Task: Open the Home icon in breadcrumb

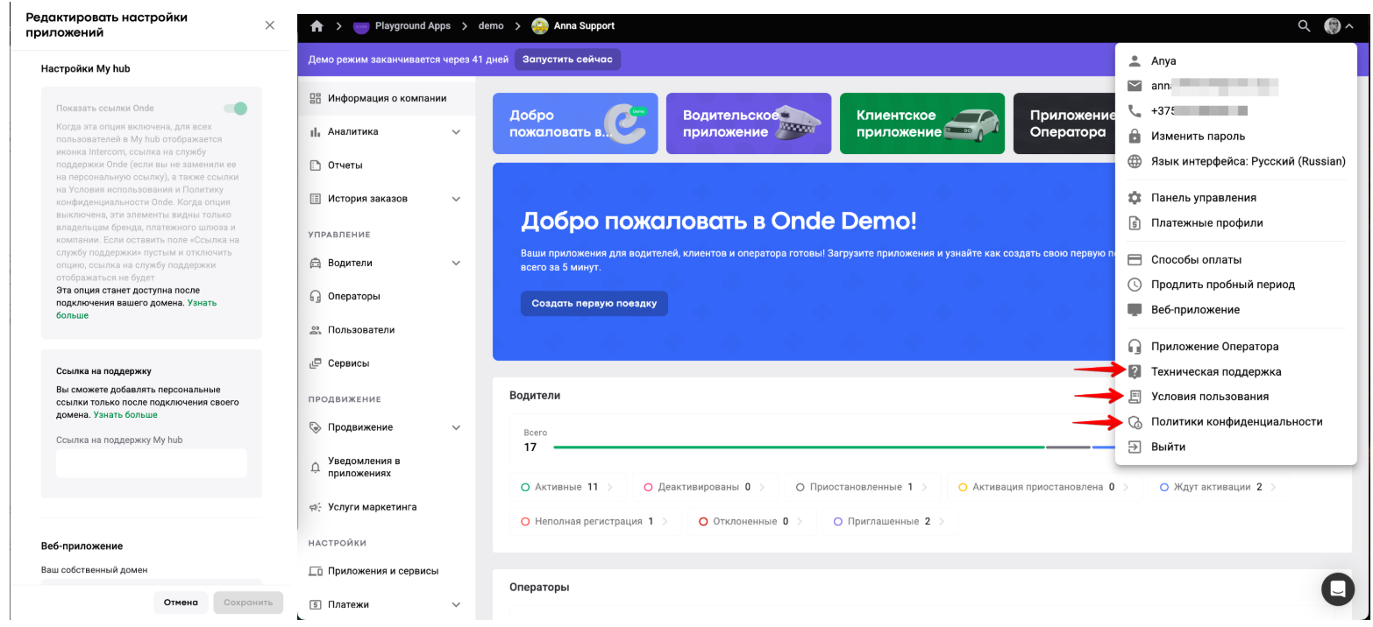Action: click(317, 26)
